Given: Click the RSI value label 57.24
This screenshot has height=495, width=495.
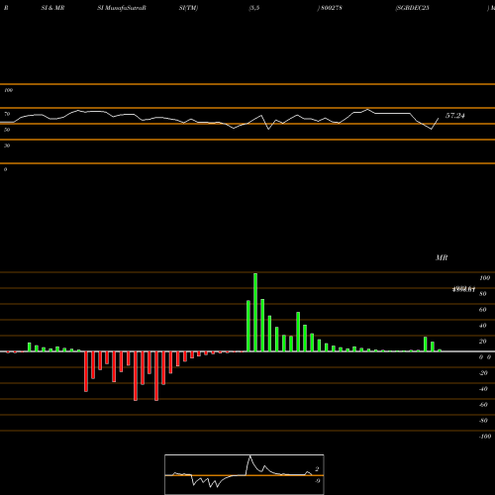Looking at the screenshot, I should coord(455,116).
